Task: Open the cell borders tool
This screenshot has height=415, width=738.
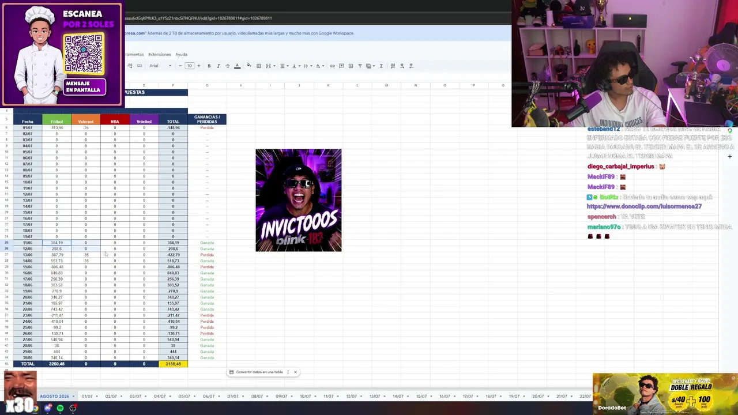Action: click(x=259, y=66)
